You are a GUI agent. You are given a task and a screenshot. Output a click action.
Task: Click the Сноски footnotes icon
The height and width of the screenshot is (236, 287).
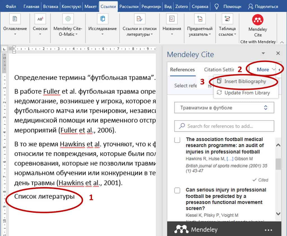40,19
